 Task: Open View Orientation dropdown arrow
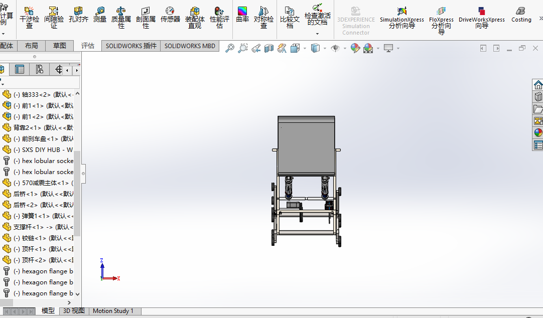click(x=305, y=49)
